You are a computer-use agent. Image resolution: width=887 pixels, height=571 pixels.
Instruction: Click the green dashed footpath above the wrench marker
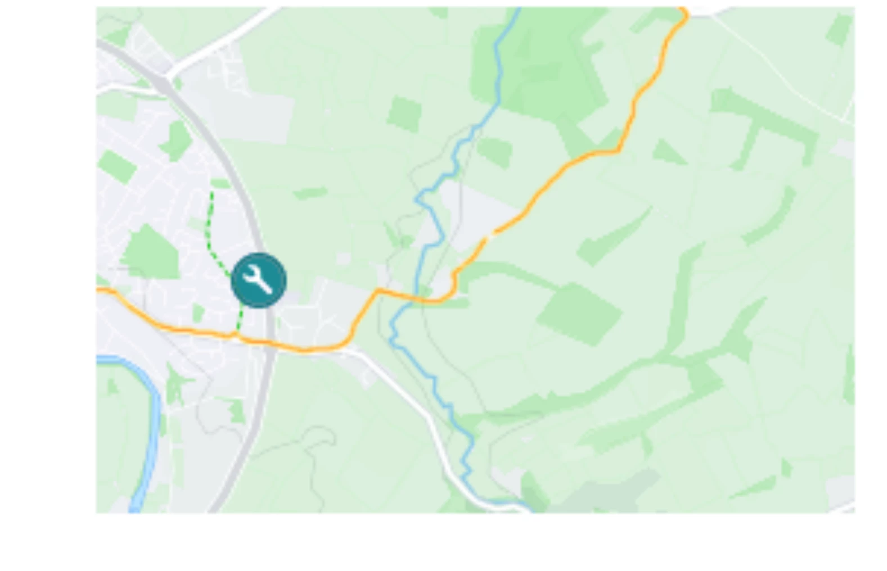pyautogui.click(x=218, y=233)
